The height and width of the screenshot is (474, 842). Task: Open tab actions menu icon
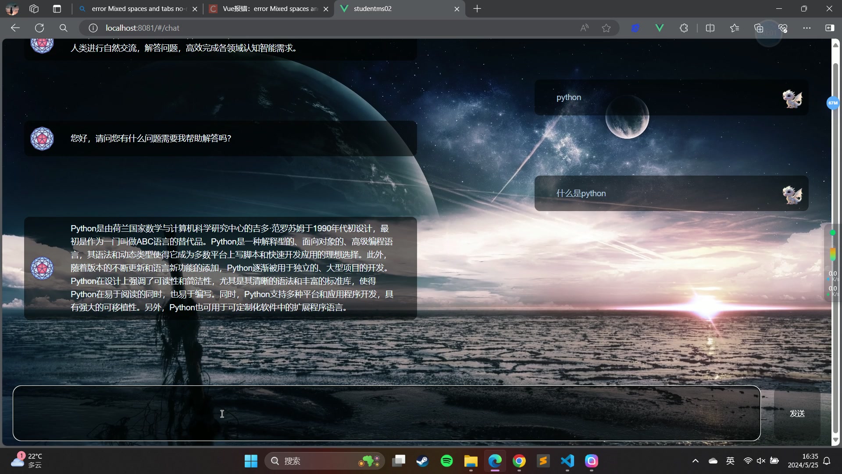click(57, 9)
